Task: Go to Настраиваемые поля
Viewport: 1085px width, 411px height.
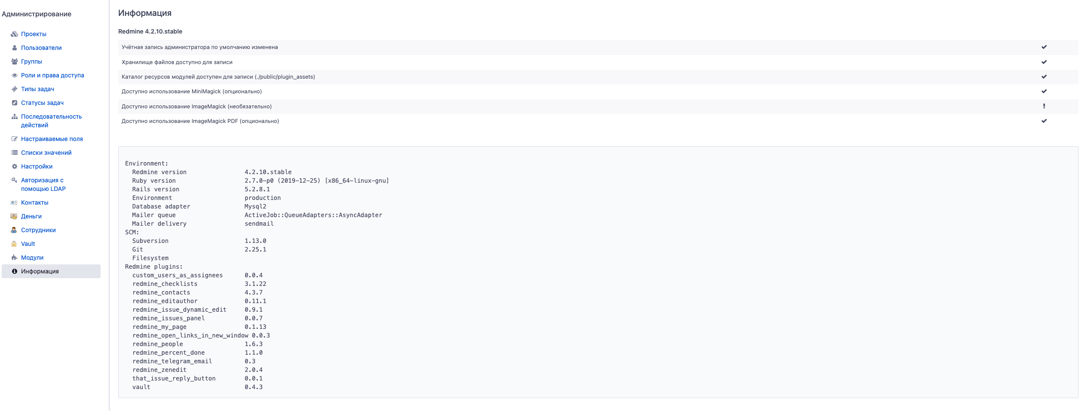Action: 52,139
